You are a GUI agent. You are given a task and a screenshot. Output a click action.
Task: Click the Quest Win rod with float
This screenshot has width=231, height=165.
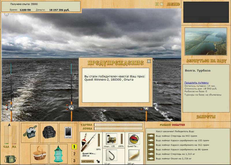pos(88,142)
